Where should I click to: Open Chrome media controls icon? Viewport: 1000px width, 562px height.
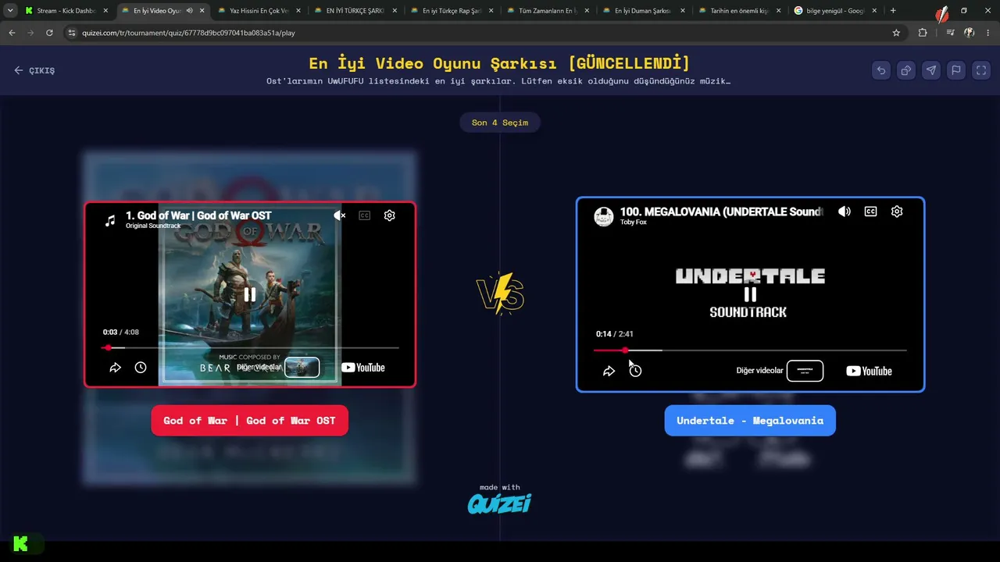pyautogui.click(x=950, y=33)
